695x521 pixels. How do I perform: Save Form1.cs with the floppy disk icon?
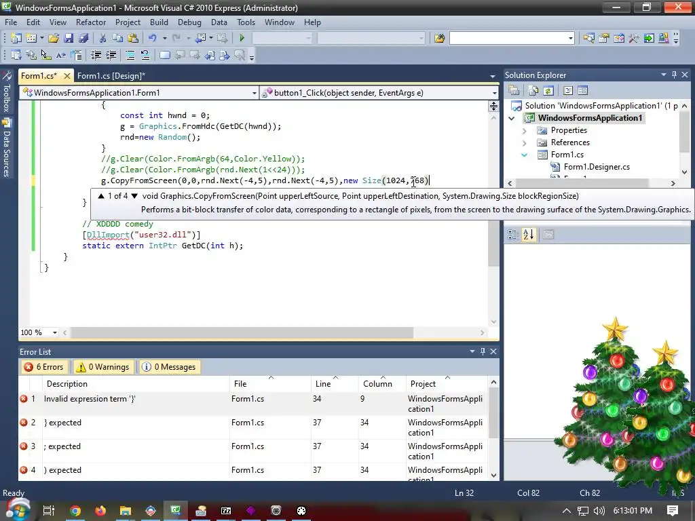click(x=69, y=38)
